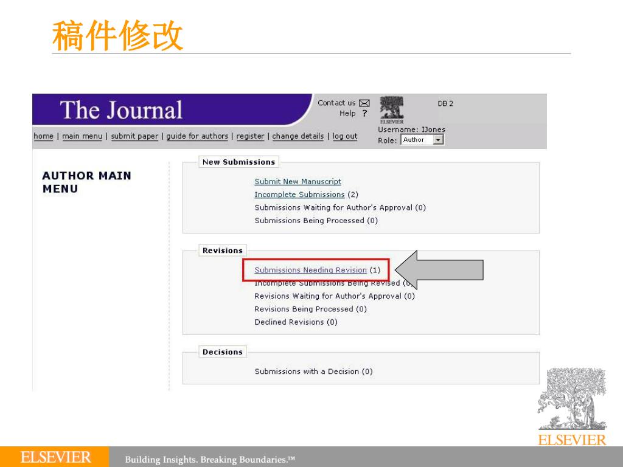The width and height of the screenshot is (623, 467).
Task: Go to the home link
Action: [43, 136]
